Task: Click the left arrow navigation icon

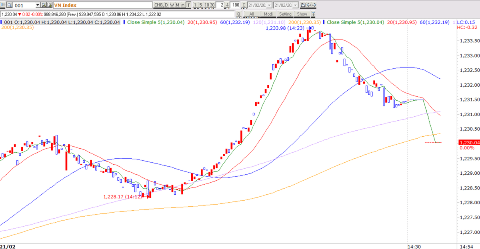Action: click(308, 5)
